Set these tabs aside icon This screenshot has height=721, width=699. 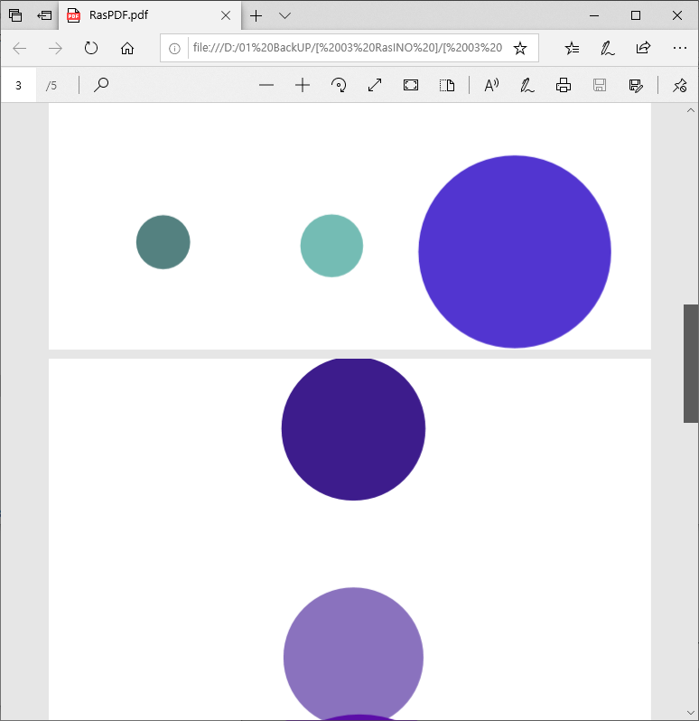click(x=44, y=15)
